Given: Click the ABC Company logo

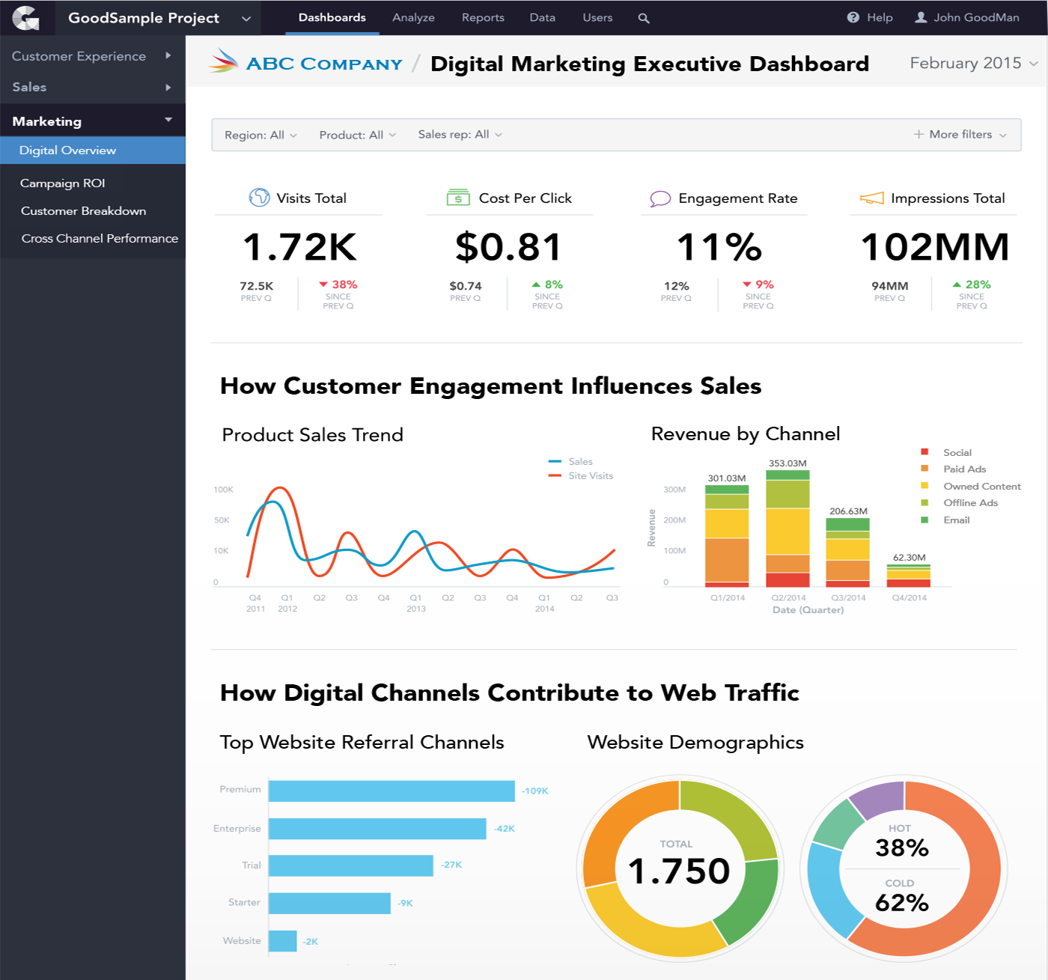Looking at the screenshot, I should coord(305,61).
